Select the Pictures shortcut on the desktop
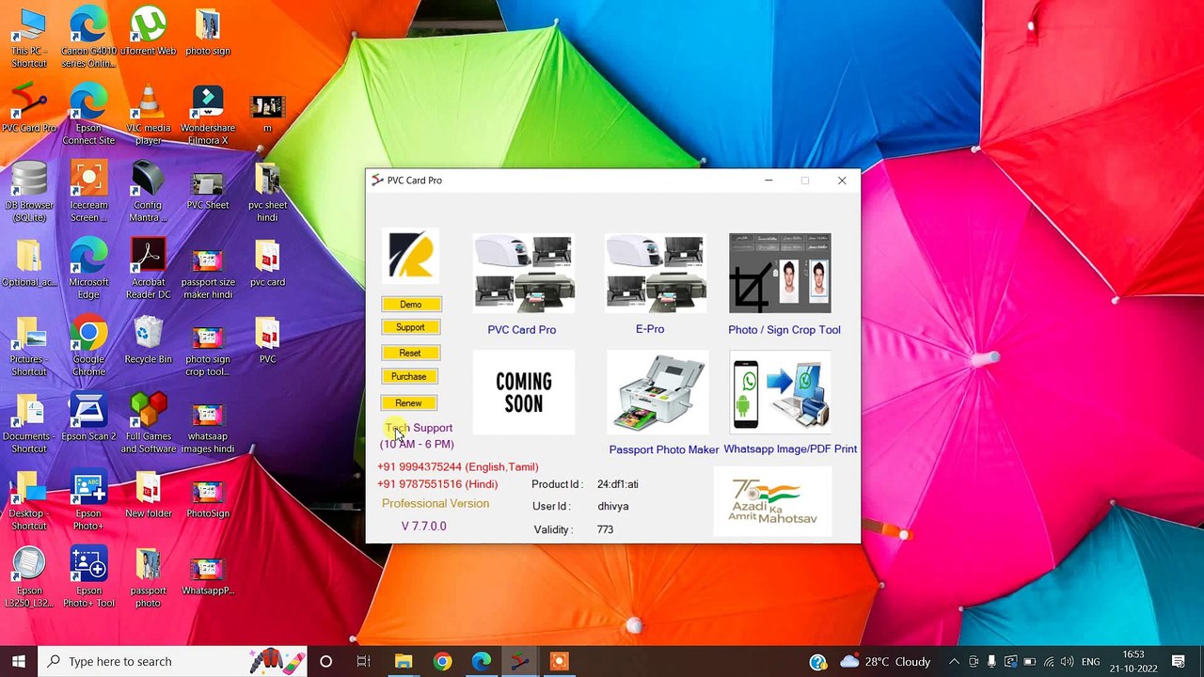 tap(29, 347)
